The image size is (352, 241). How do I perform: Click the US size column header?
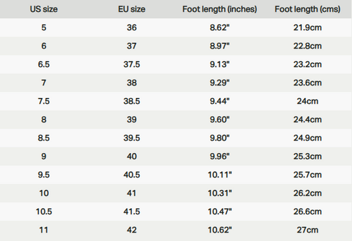44,9
